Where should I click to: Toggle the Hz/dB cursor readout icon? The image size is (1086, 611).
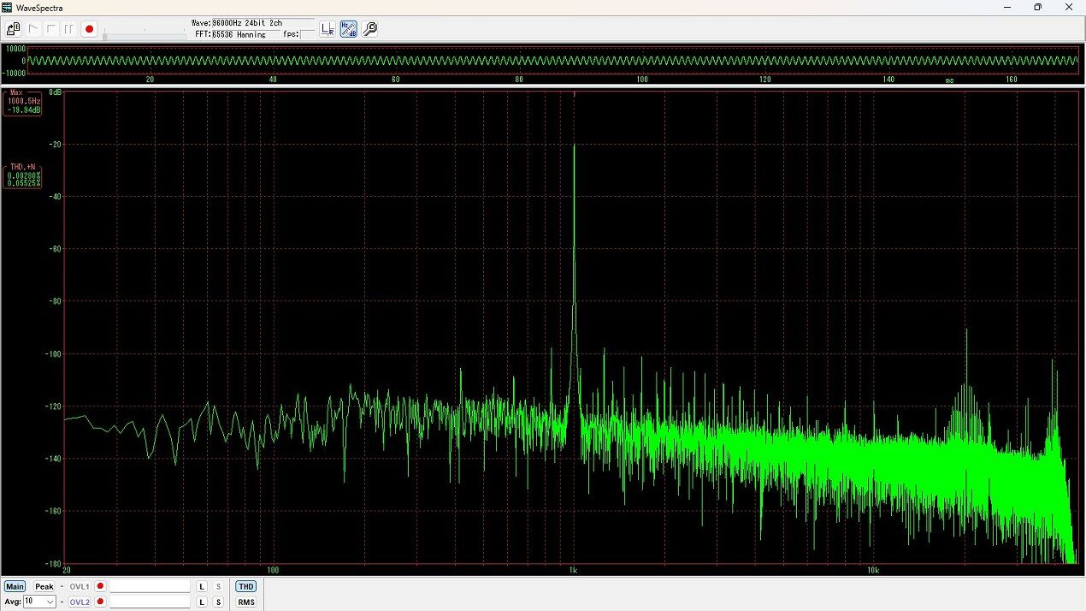click(349, 29)
